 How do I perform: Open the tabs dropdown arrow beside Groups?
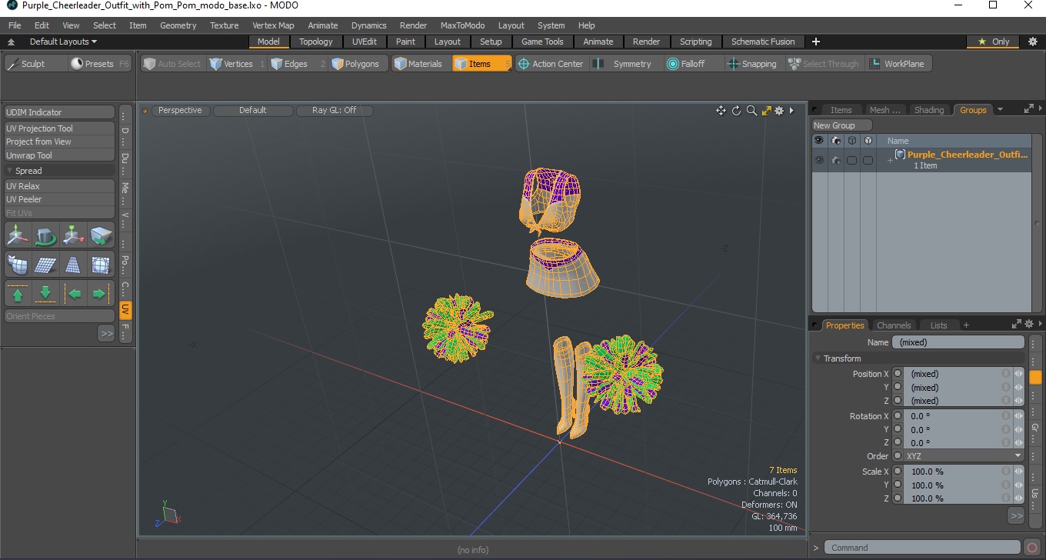[1000, 110]
